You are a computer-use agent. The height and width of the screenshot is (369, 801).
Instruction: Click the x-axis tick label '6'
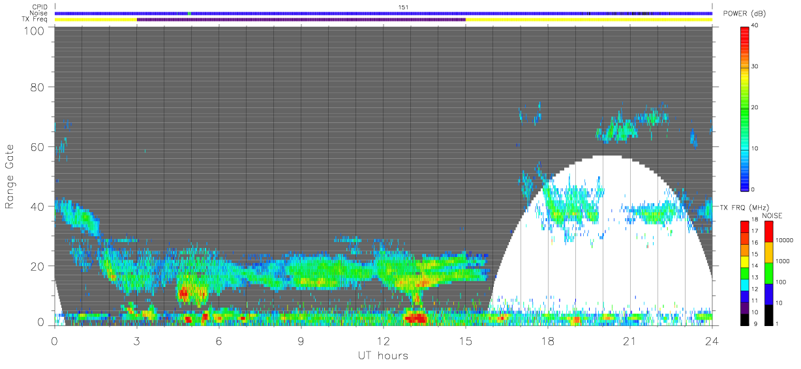pyautogui.click(x=219, y=340)
